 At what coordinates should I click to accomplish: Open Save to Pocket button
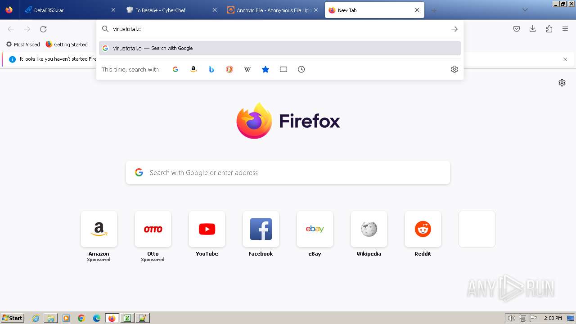click(x=517, y=29)
